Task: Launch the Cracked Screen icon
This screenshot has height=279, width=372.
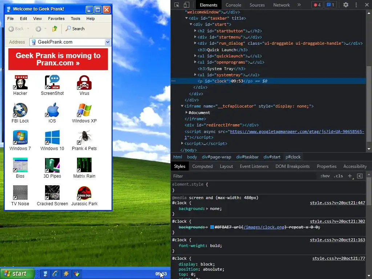Action: 52,193
